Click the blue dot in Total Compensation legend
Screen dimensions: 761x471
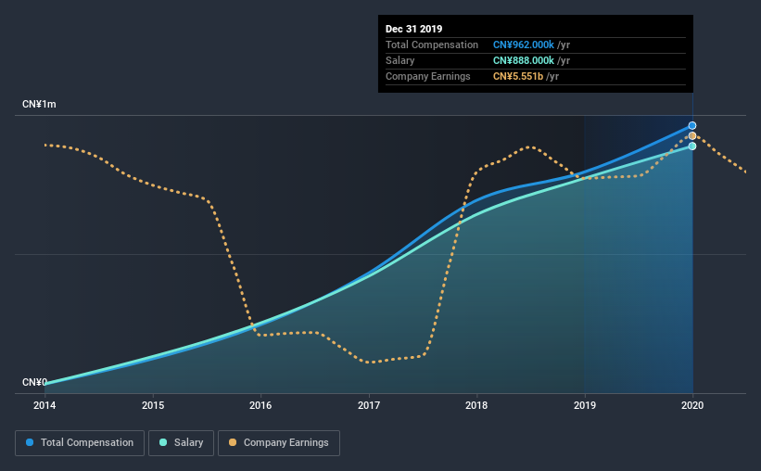tap(30, 442)
